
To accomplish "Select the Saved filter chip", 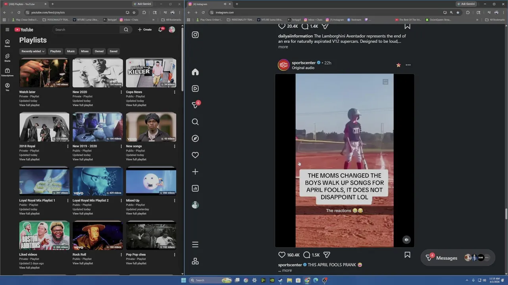I will 114,51.
